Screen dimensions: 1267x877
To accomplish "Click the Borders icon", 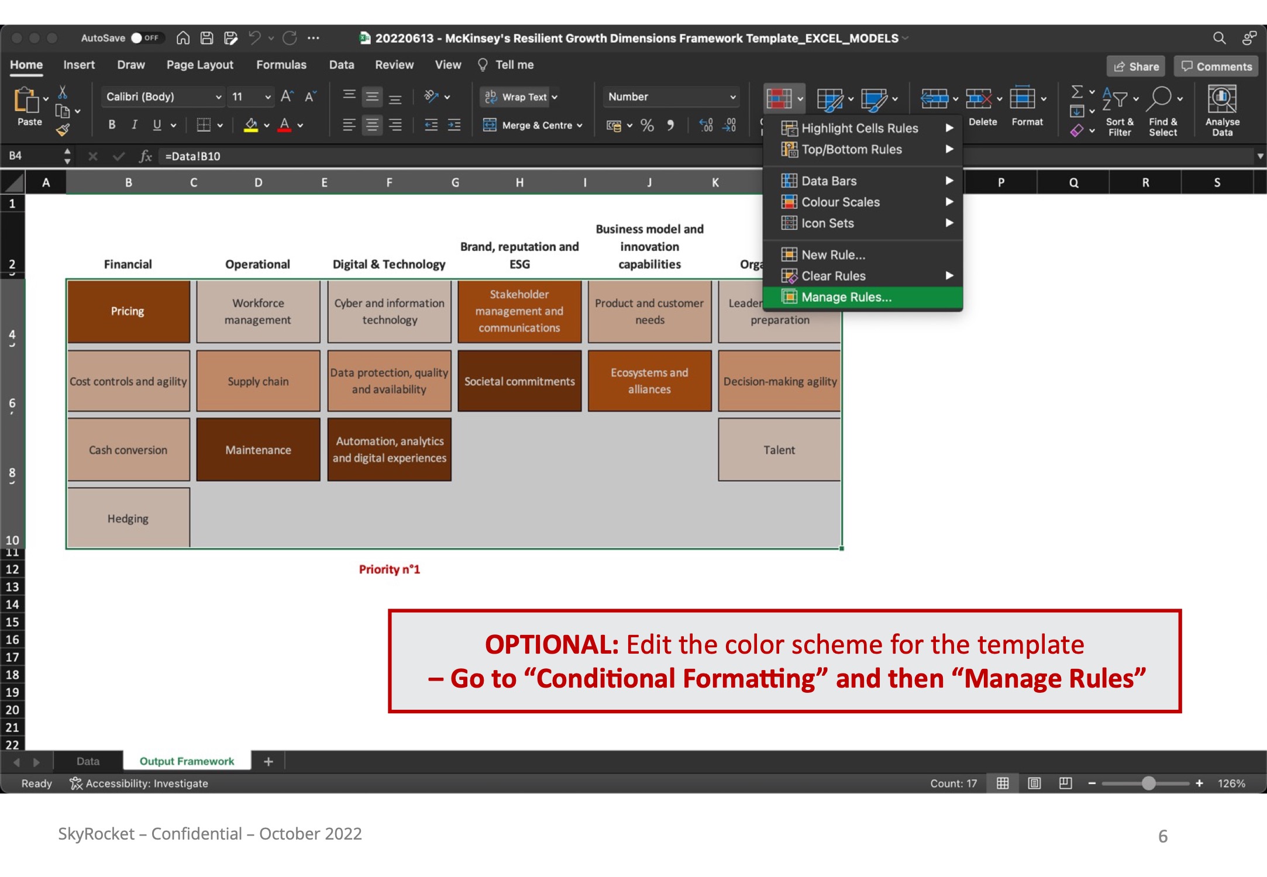I will click(x=204, y=125).
